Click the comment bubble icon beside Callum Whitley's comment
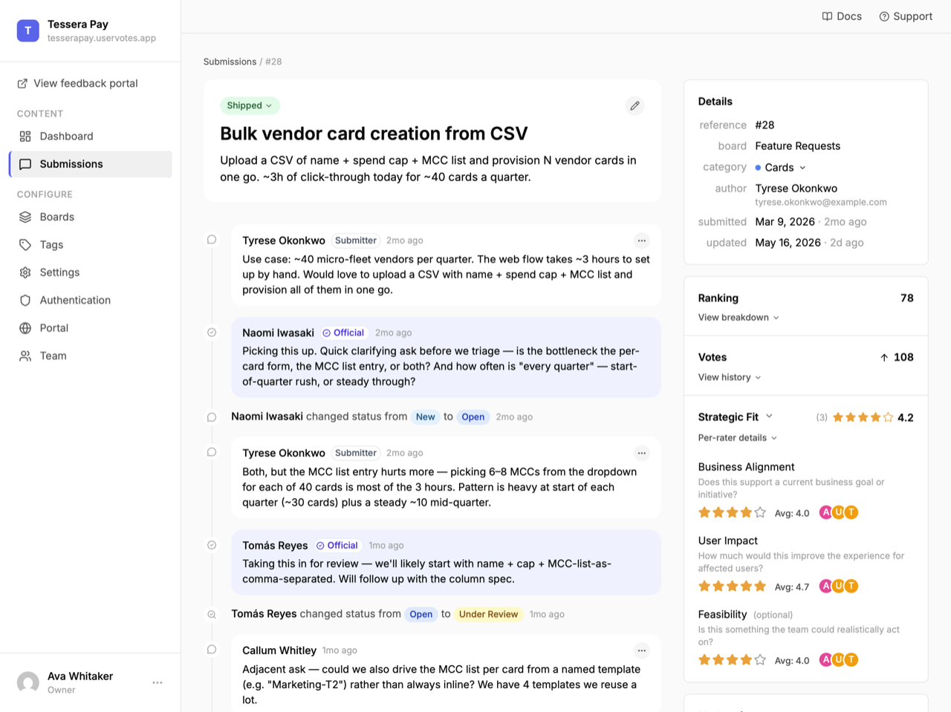The width and height of the screenshot is (951, 712). tap(212, 650)
